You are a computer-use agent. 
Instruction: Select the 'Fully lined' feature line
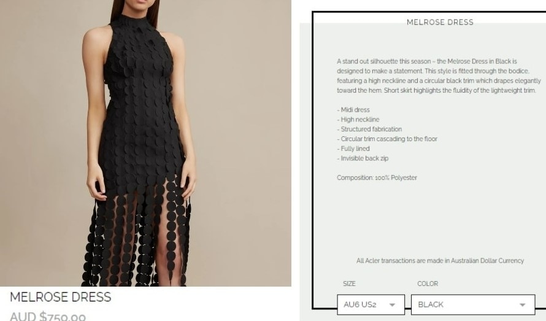(353, 149)
